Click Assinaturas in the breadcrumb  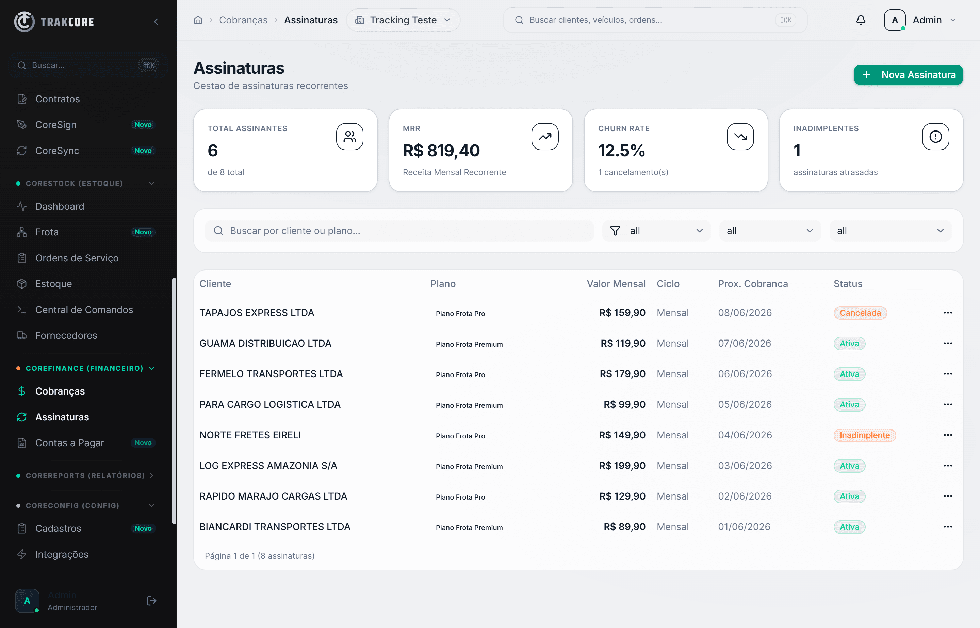311,20
